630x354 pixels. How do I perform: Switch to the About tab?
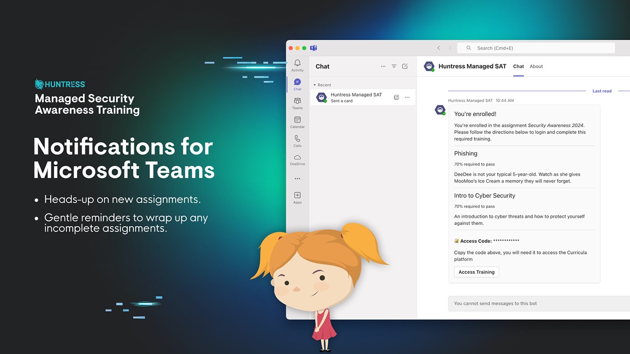click(536, 66)
